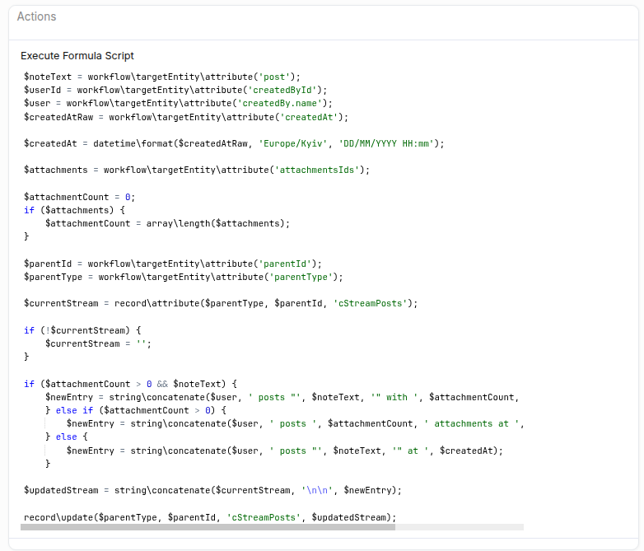
Task: Click the $attachmentCount = 0 line
Action: tap(79, 197)
